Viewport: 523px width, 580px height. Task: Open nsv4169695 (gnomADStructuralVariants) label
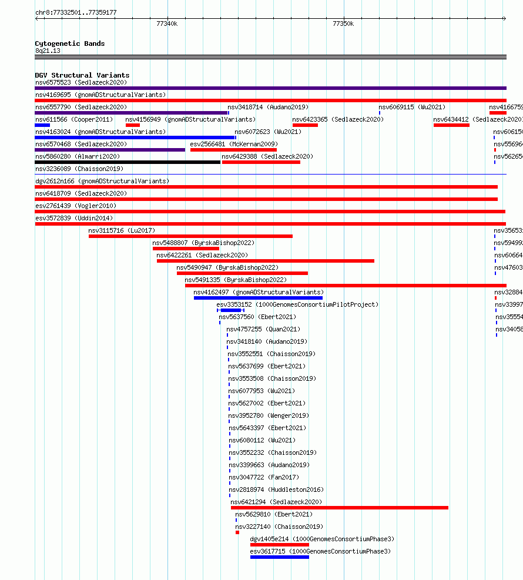(100, 95)
